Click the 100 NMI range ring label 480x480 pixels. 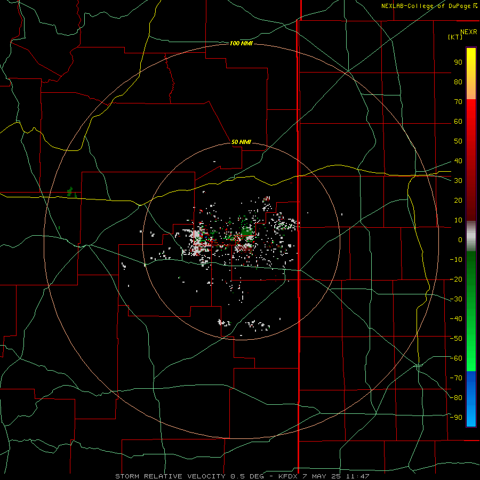(241, 44)
